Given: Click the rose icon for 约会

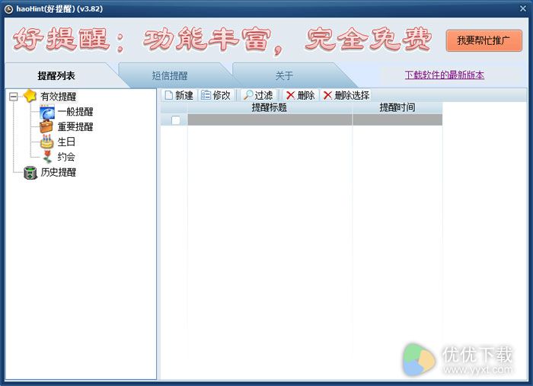Looking at the screenshot, I should point(47,157).
